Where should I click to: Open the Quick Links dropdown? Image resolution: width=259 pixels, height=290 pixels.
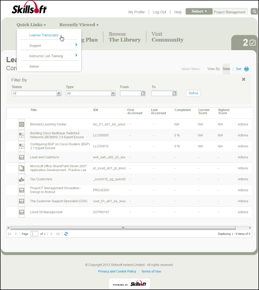[x=31, y=25]
